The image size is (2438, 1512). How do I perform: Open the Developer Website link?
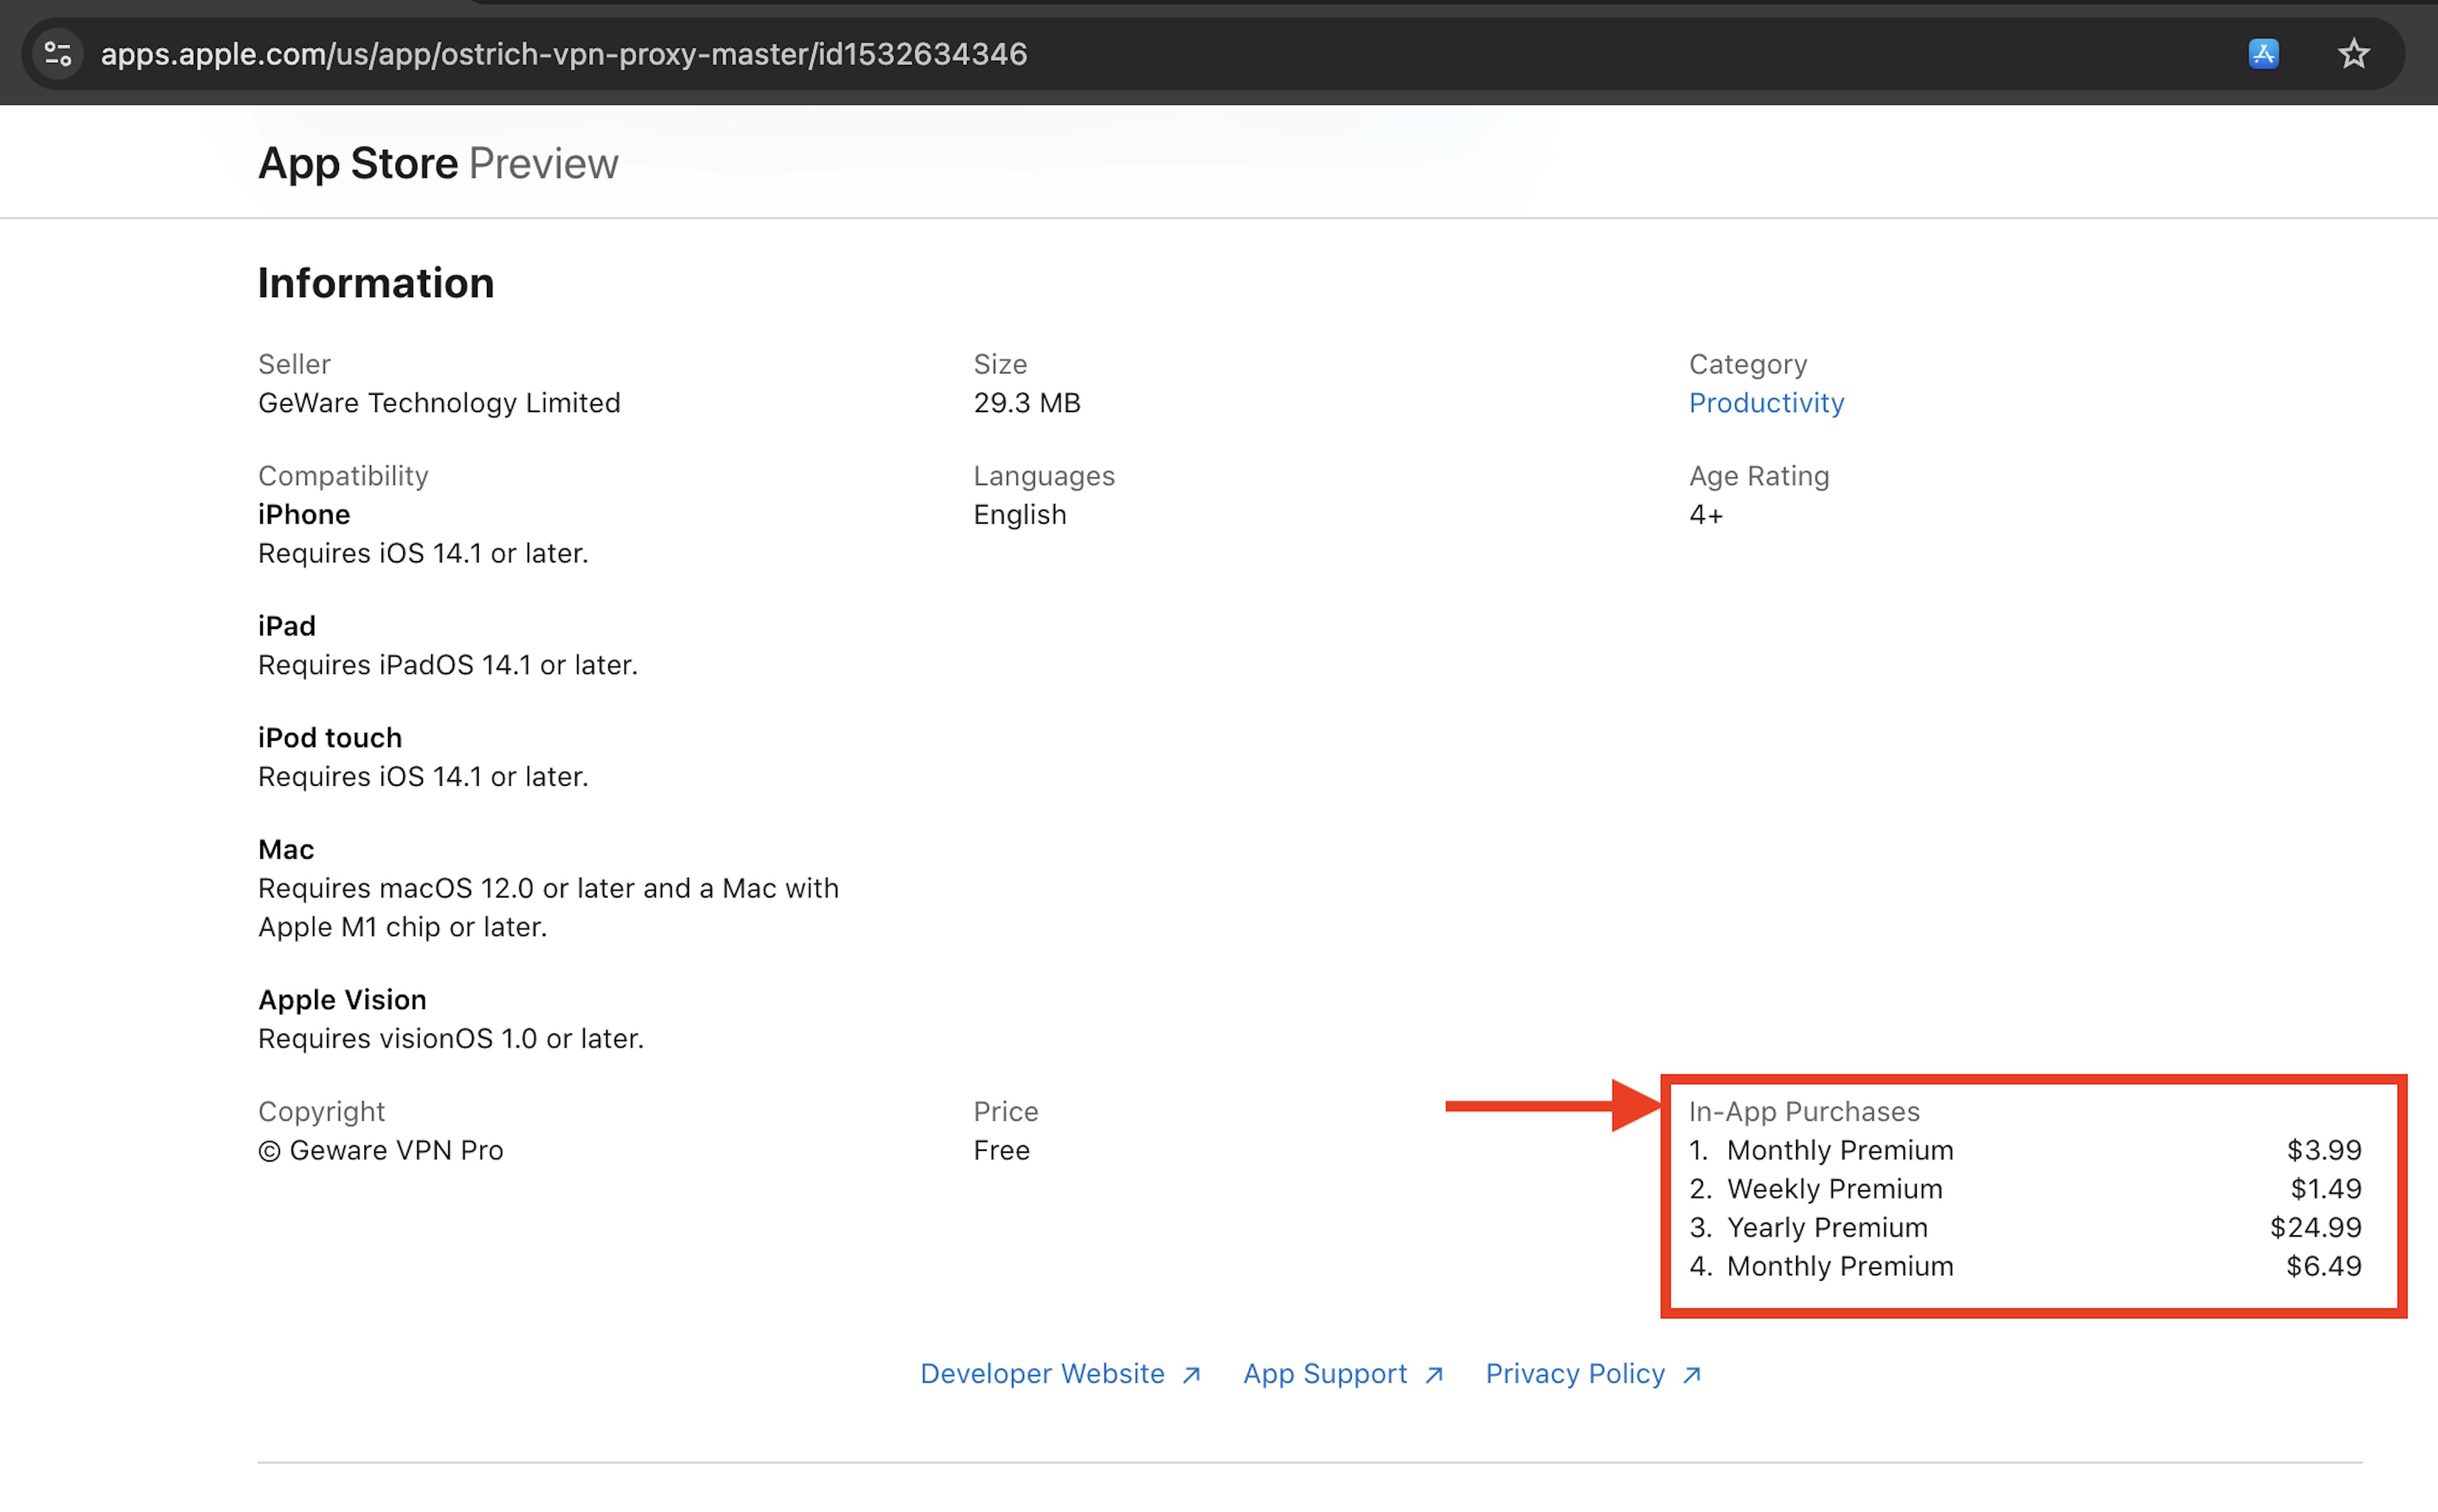1042,1374
